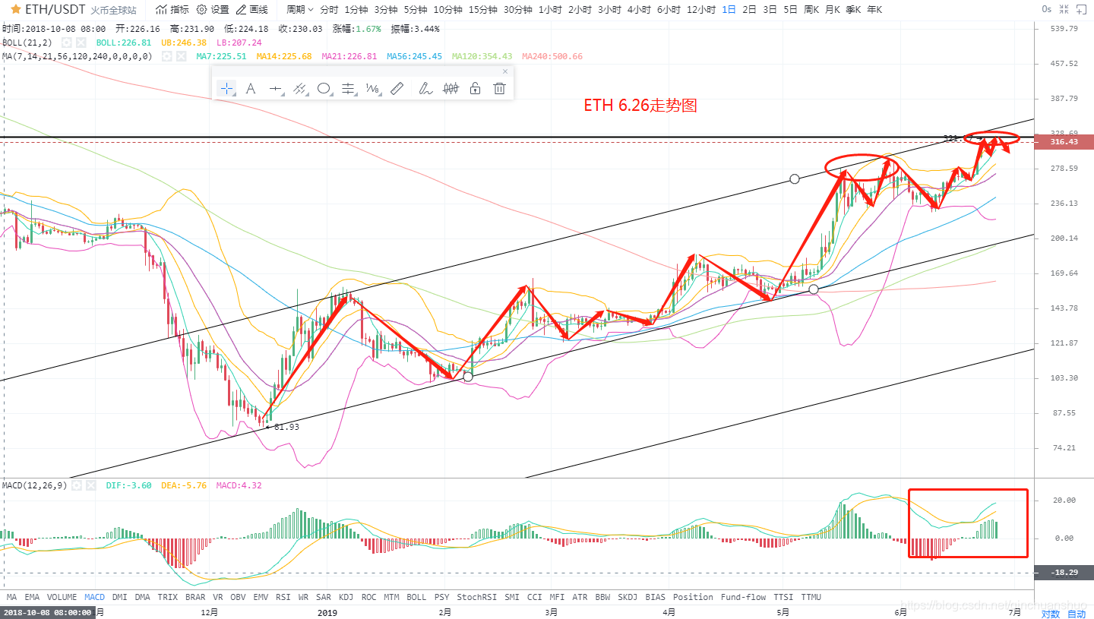Activate the 画线 drawing line tool
Image resolution: width=1094 pixels, height=619 pixels.
(x=252, y=10)
